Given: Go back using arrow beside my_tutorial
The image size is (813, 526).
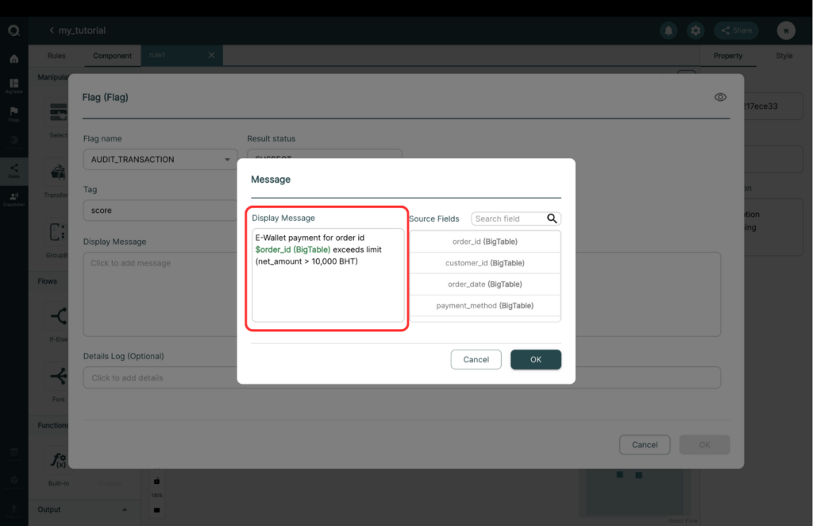Looking at the screenshot, I should [x=52, y=31].
